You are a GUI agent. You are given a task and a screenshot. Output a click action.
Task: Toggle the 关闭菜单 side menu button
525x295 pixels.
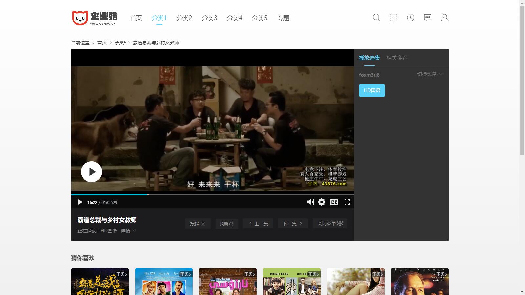tap(330, 223)
